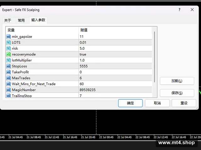Image resolution: width=201 pixels, height=150 pixels.
Task: Click the recoverymode variable name
Action: click(24, 54)
